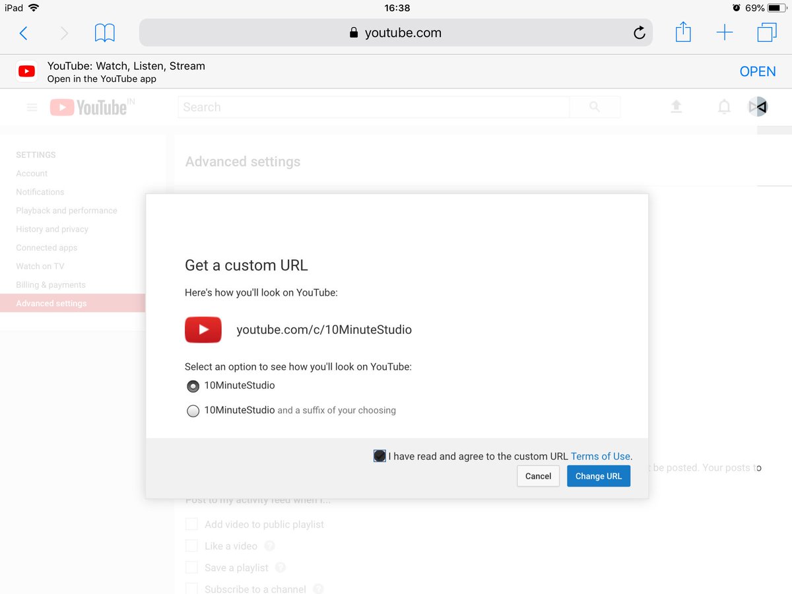Open Playback and performance settings
Image resolution: width=792 pixels, height=594 pixels.
[x=67, y=211]
